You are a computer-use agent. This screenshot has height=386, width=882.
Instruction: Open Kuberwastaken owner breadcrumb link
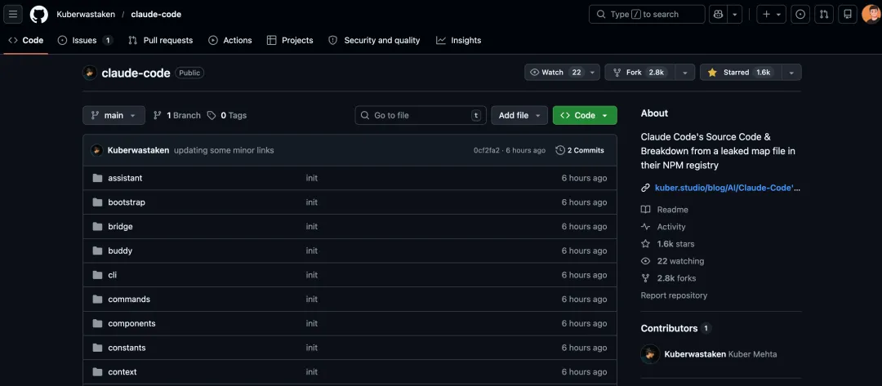pos(86,14)
